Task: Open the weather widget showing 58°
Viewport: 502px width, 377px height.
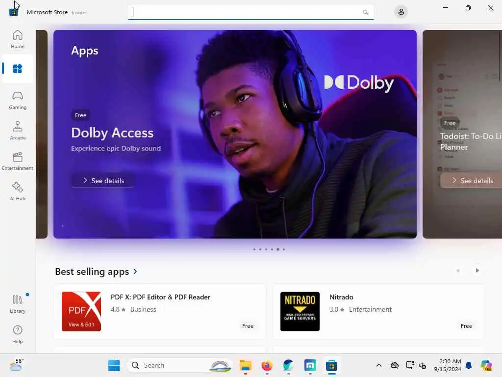Action: [x=16, y=365]
